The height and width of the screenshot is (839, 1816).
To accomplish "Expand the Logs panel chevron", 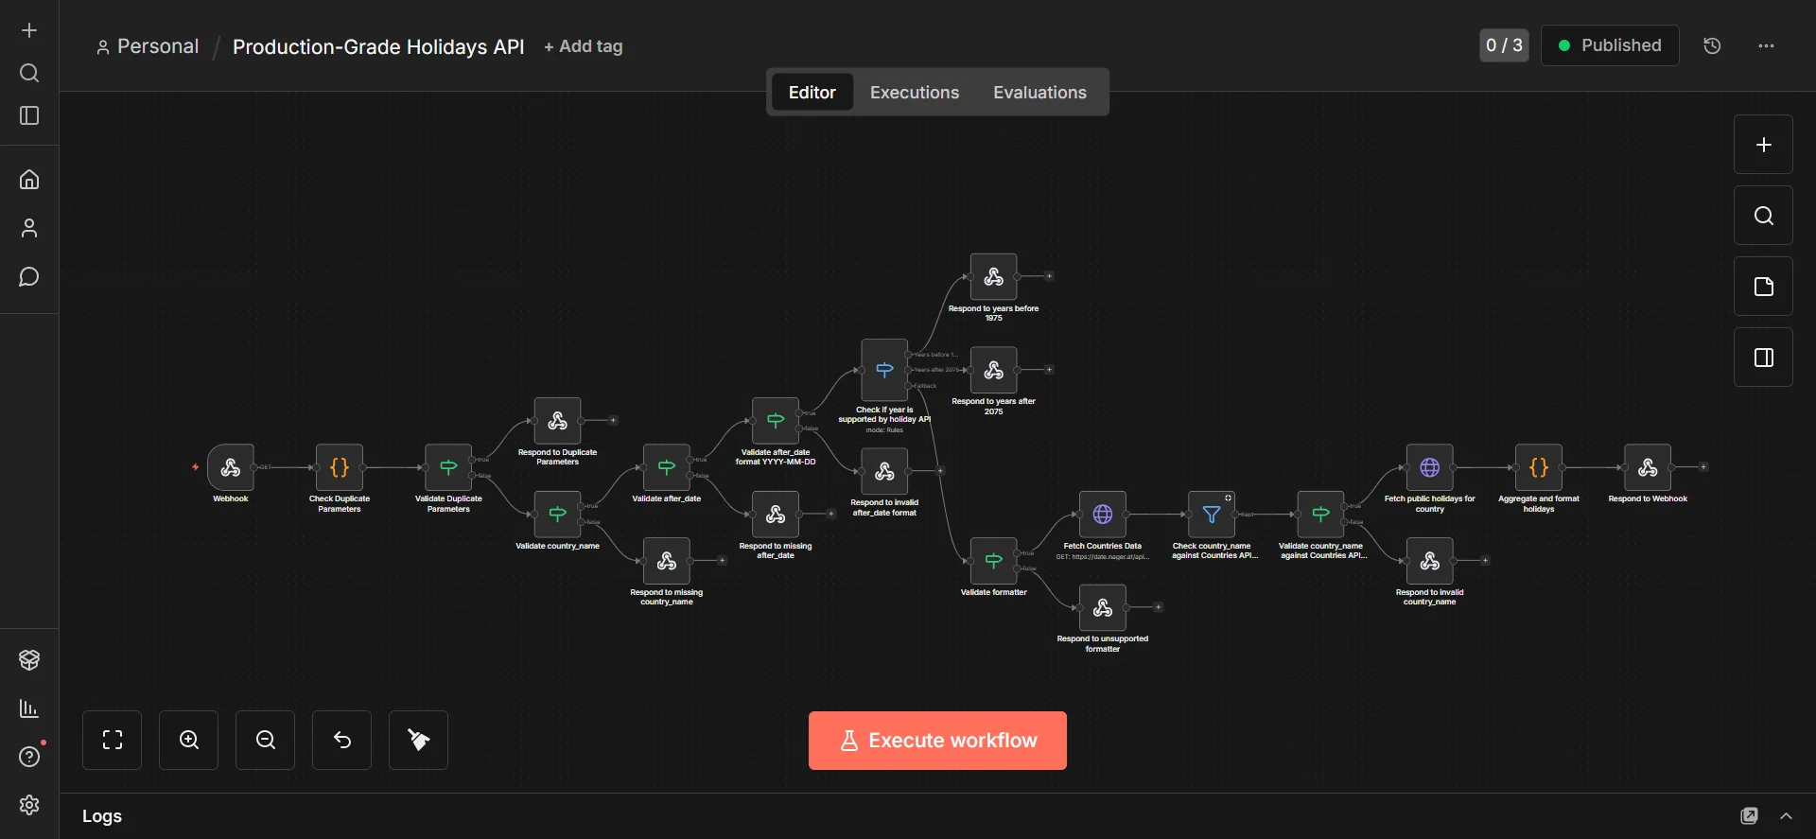I will pos(1786,815).
